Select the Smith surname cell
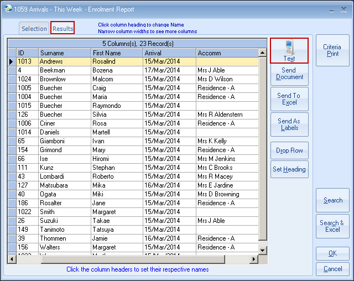This screenshot has width=354, height=281. tap(65, 212)
